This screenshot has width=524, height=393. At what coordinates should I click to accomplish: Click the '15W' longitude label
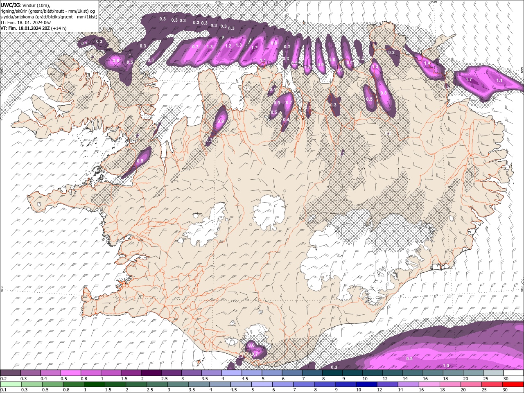(434, 2)
